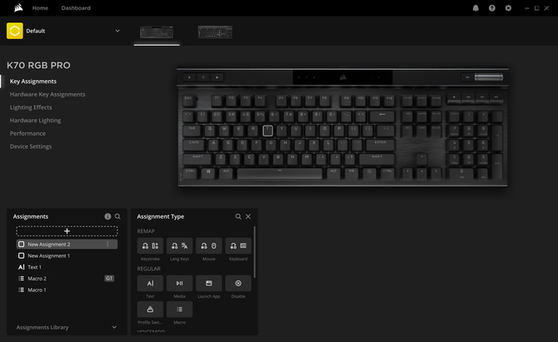The width and height of the screenshot is (558, 342).
Task: Click the volume roller on keyboard
Action: 489,77
